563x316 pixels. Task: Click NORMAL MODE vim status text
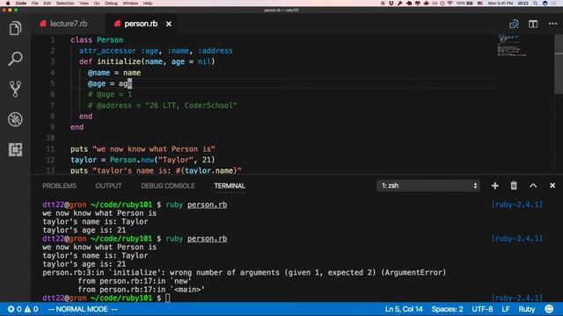pos(83,309)
